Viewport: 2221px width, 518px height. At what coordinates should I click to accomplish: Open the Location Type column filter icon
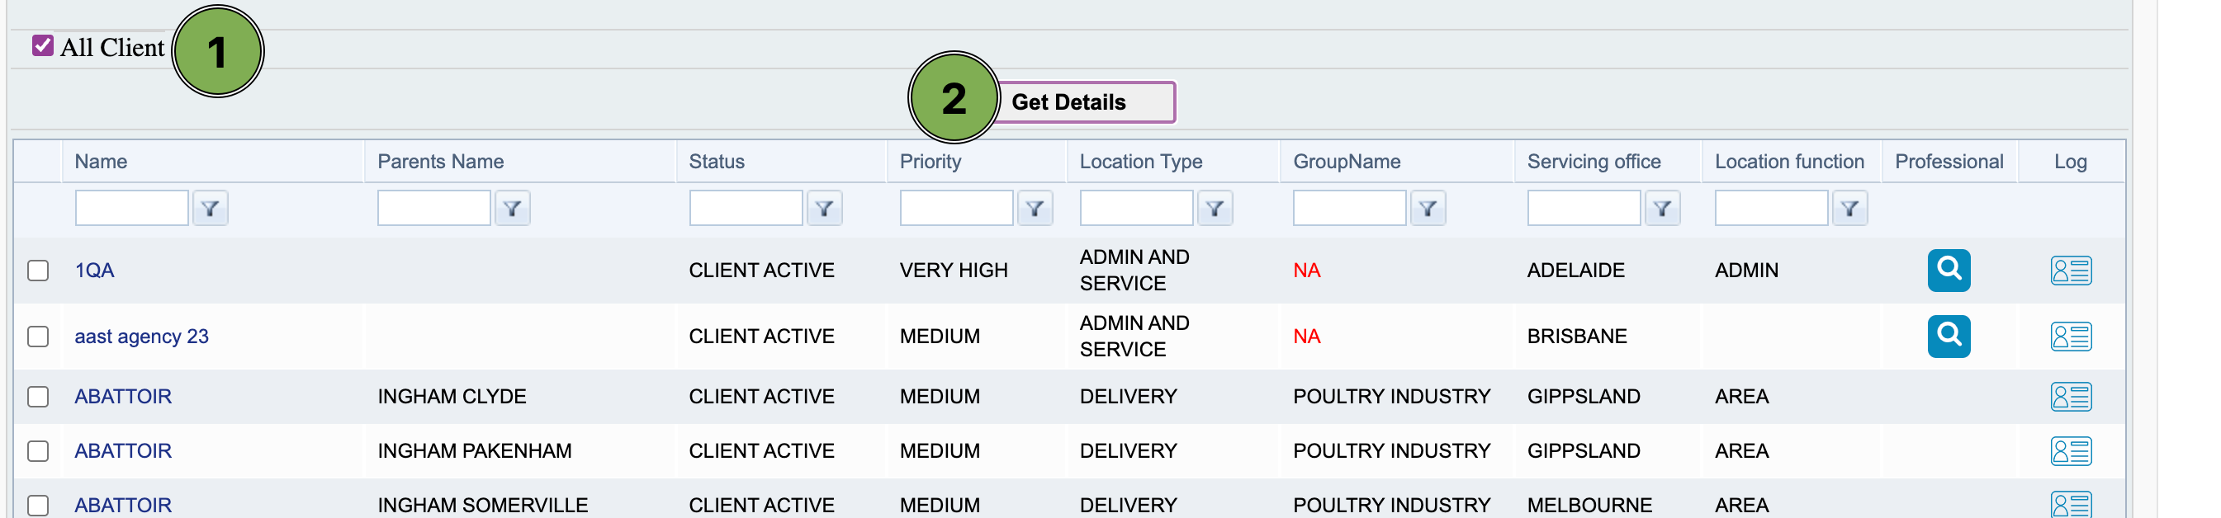(x=1215, y=209)
